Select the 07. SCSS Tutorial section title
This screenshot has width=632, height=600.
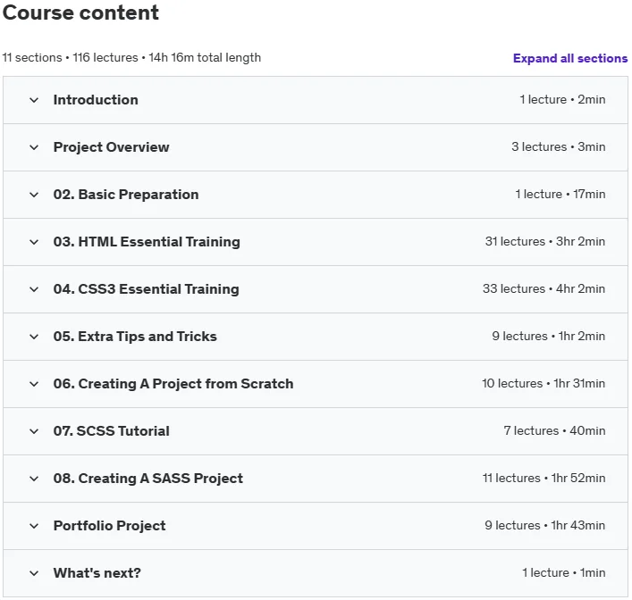pyautogui.click(x=111, y=431)
